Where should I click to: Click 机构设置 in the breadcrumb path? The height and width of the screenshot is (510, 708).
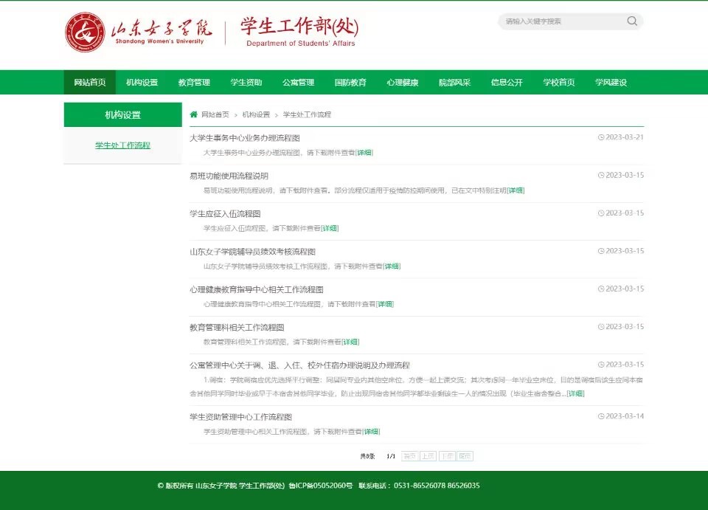[x=256, y=115]
